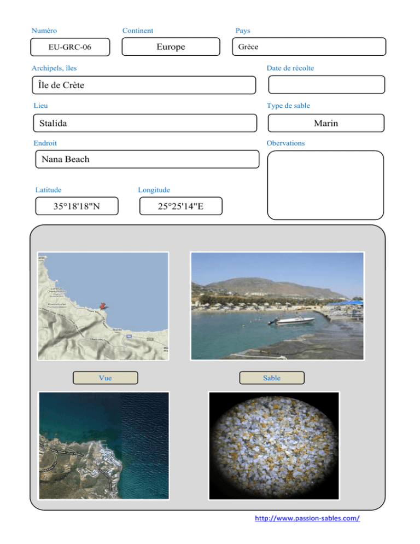The image size is (420, 544).
Task: Focus the Île de Crète archipelago field
Action: 144,85
